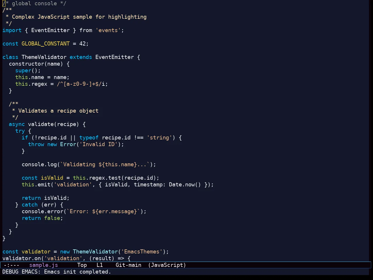Image resolution: width=373 pixels, height=280 pixels.
Task: Click 'Complex JavaScript sample for highlighting' comment
Action: click(x=79, y=17)
